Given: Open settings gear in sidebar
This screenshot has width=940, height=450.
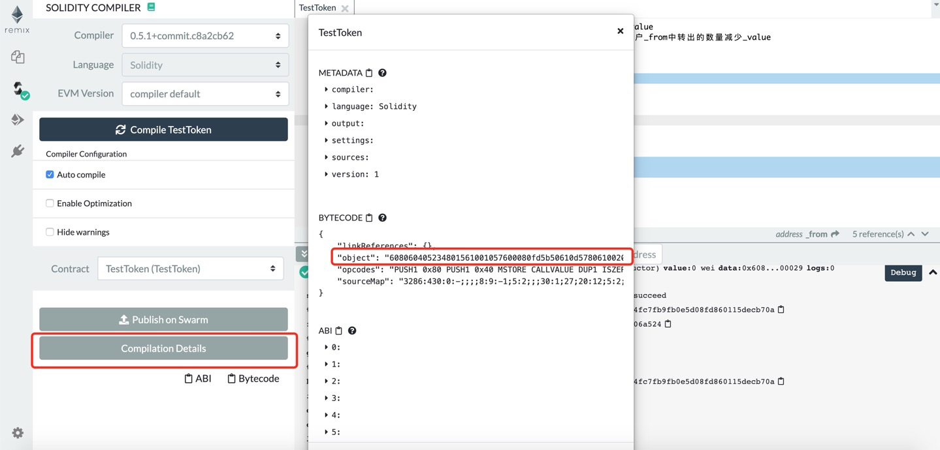Looking at the screenshot, I should 18,433.
